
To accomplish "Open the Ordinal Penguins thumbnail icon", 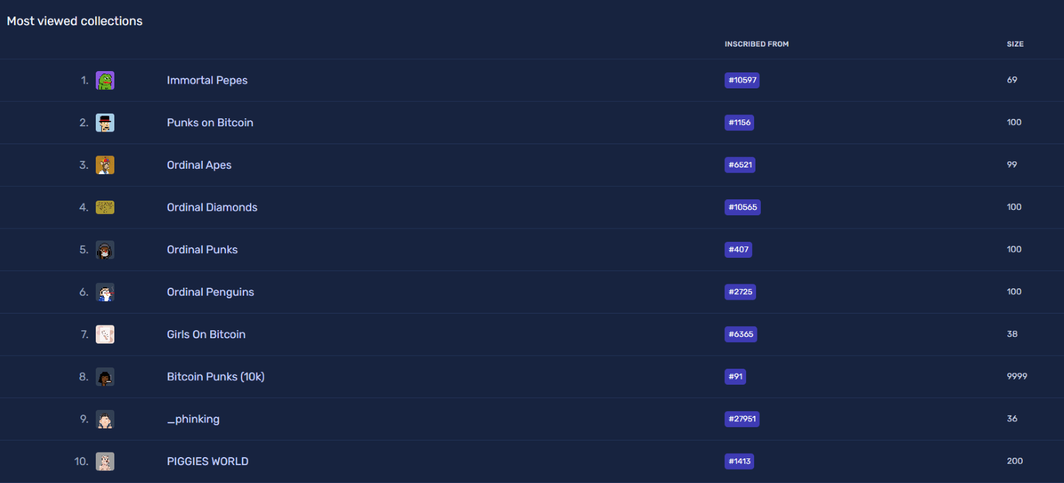I will click(105, 292).
